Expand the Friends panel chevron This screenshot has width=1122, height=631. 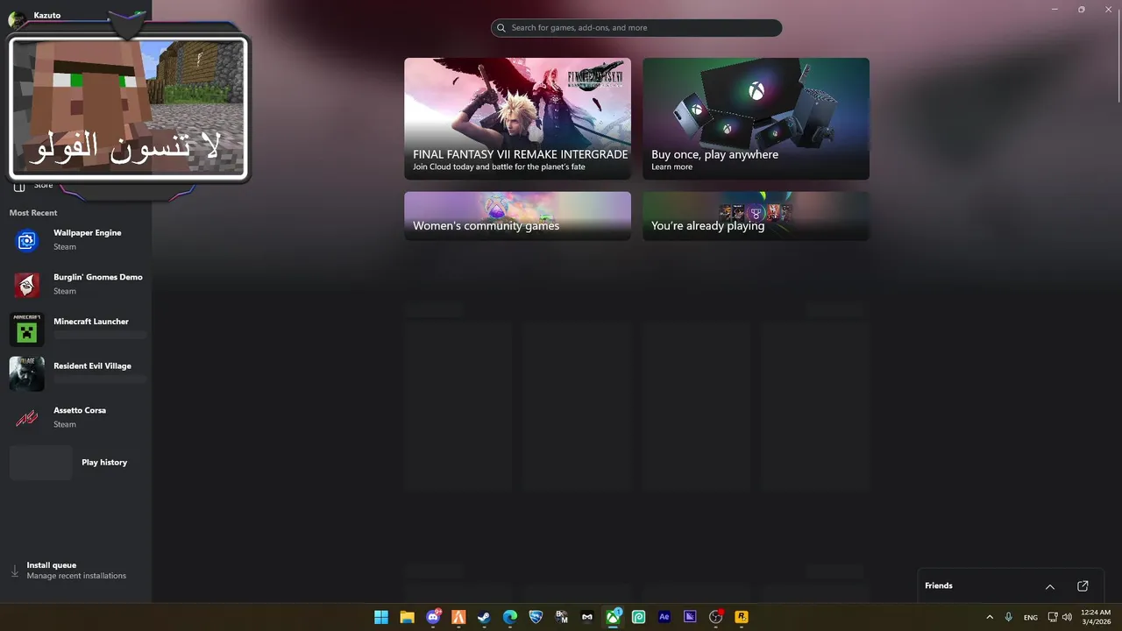point(1050,586)
